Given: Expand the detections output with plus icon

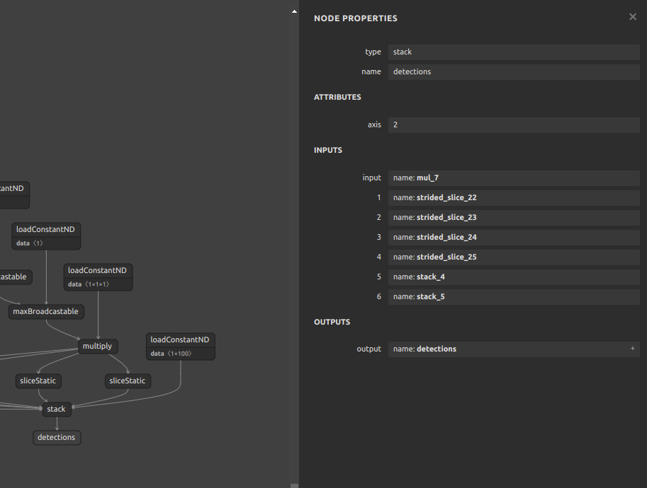Looking at the screenshot, I should [x=632, y=349].
